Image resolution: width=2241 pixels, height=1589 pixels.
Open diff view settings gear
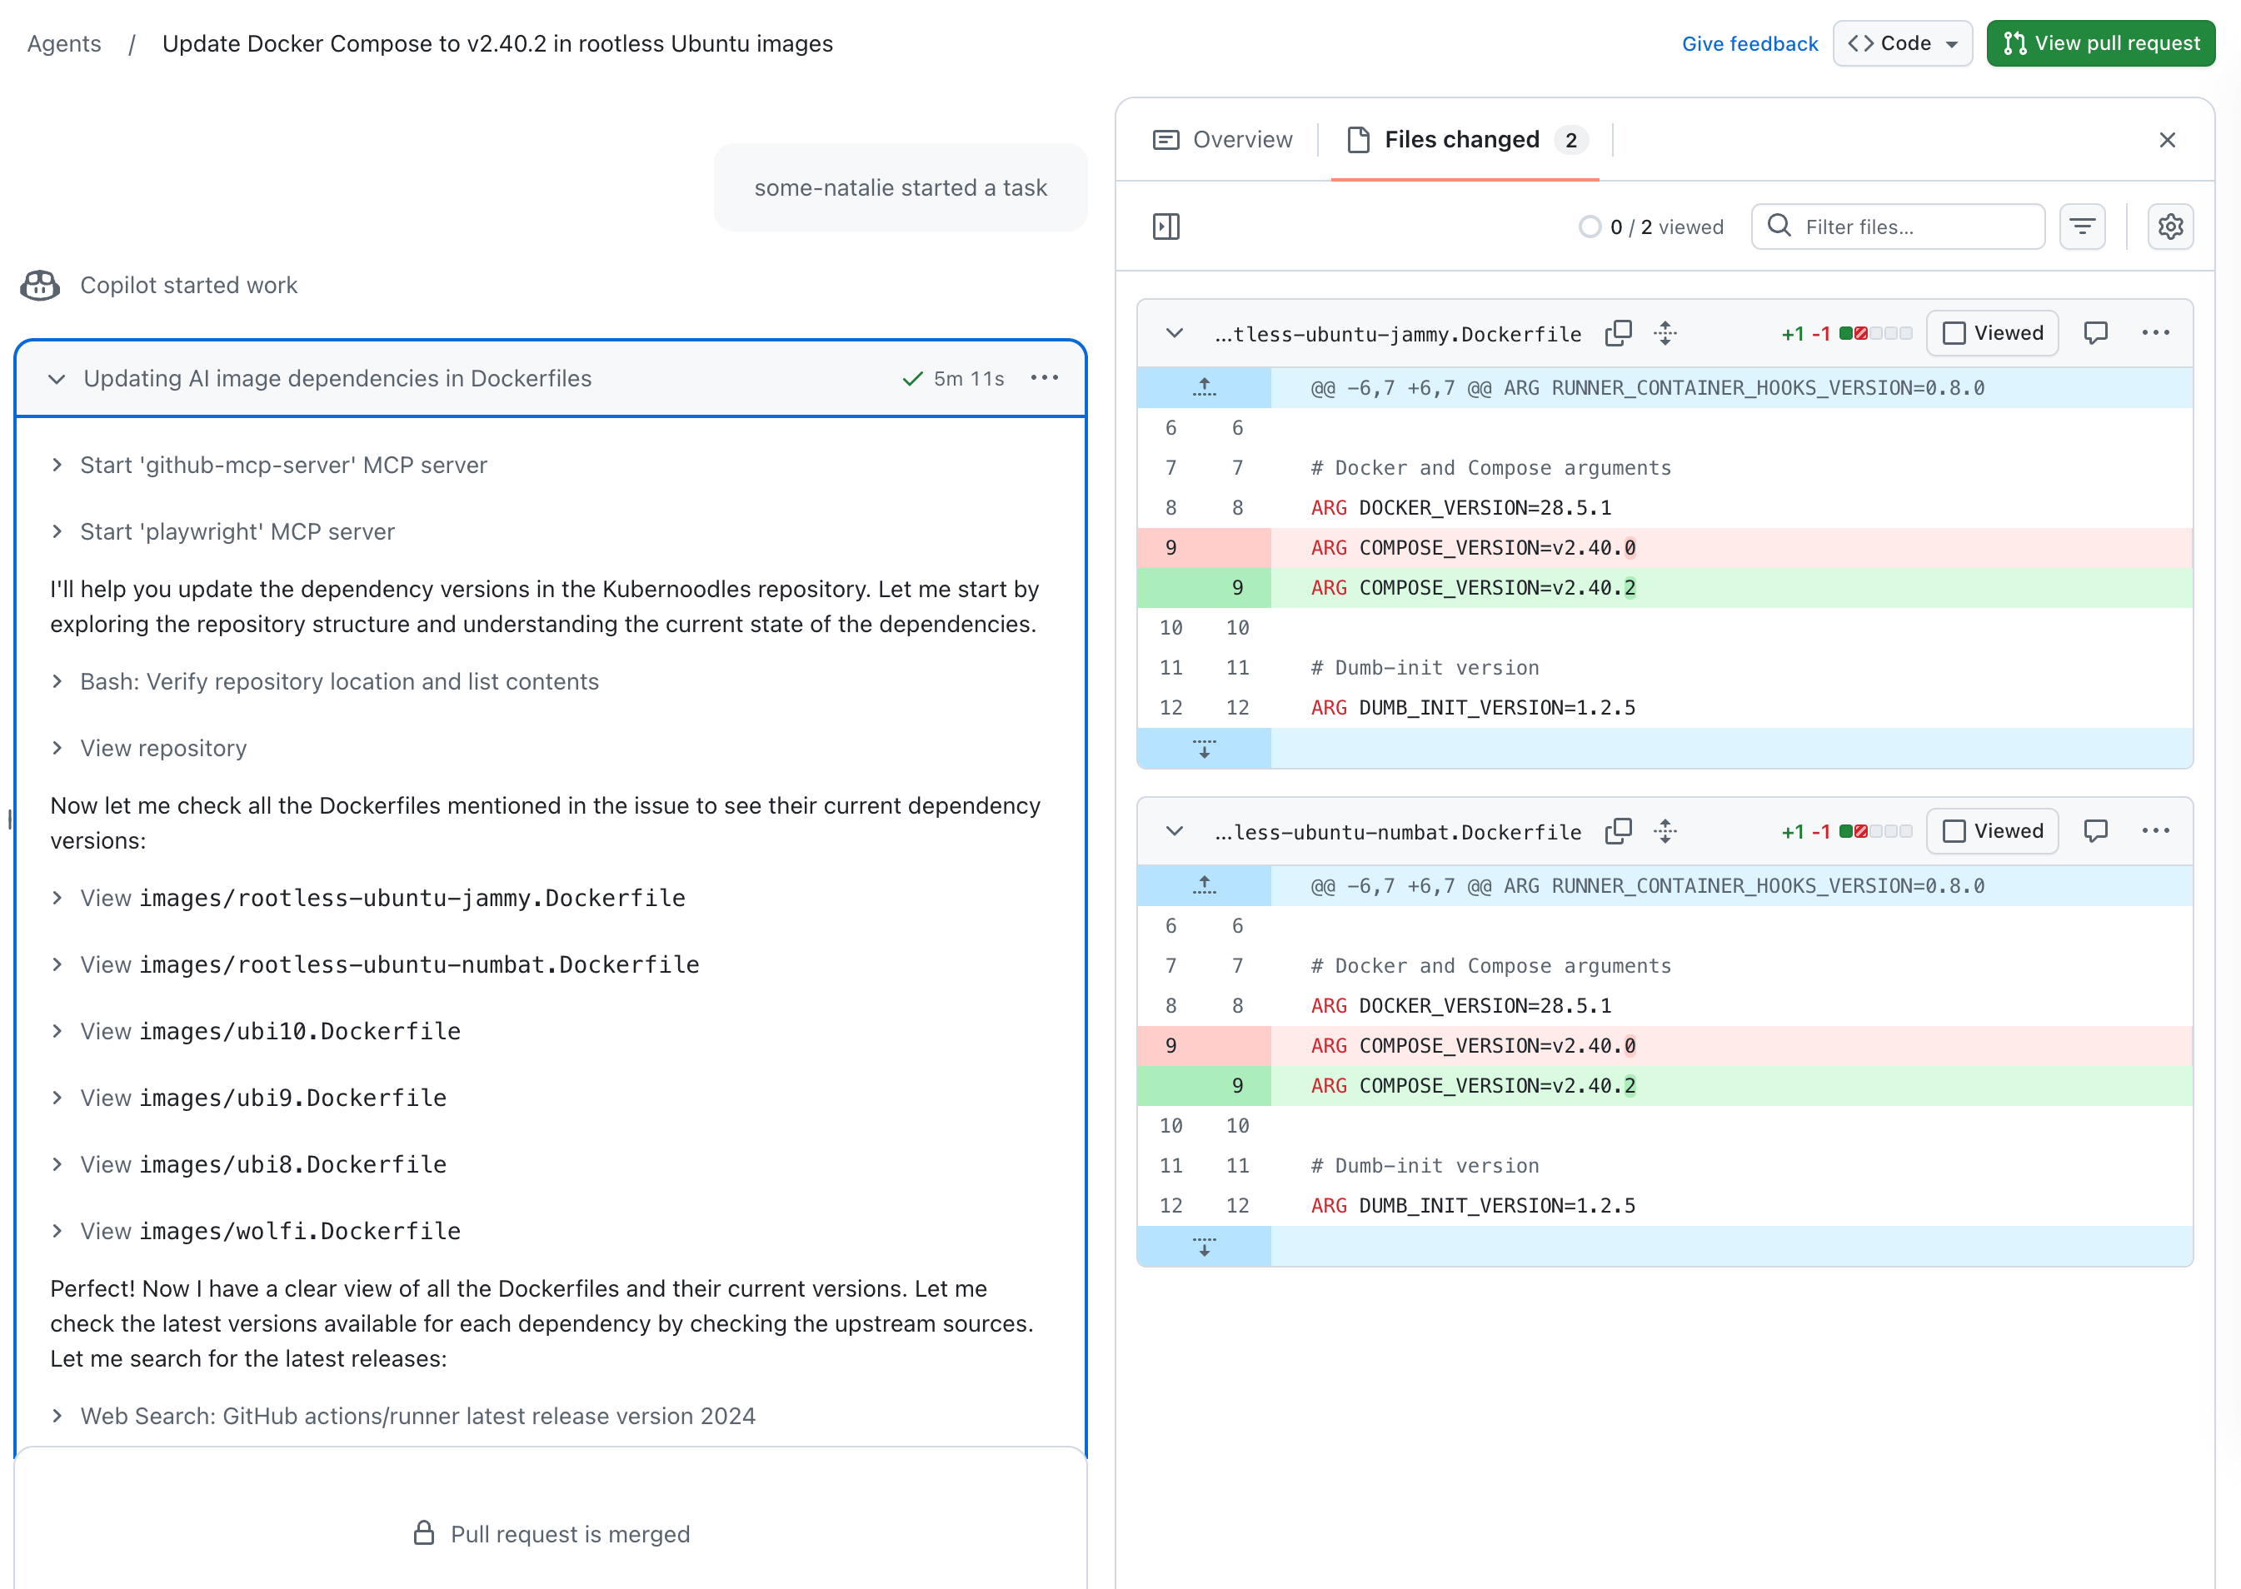(2169, 227)
